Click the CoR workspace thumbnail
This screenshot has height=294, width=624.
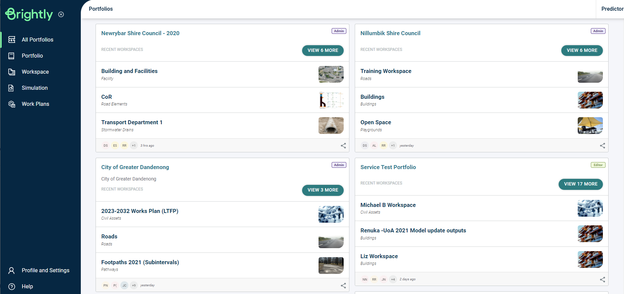(331, 100)
